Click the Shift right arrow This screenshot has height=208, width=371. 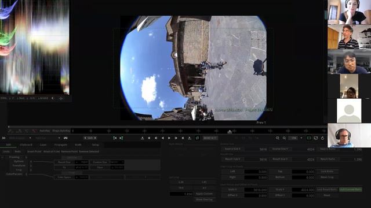coord(95,138)
